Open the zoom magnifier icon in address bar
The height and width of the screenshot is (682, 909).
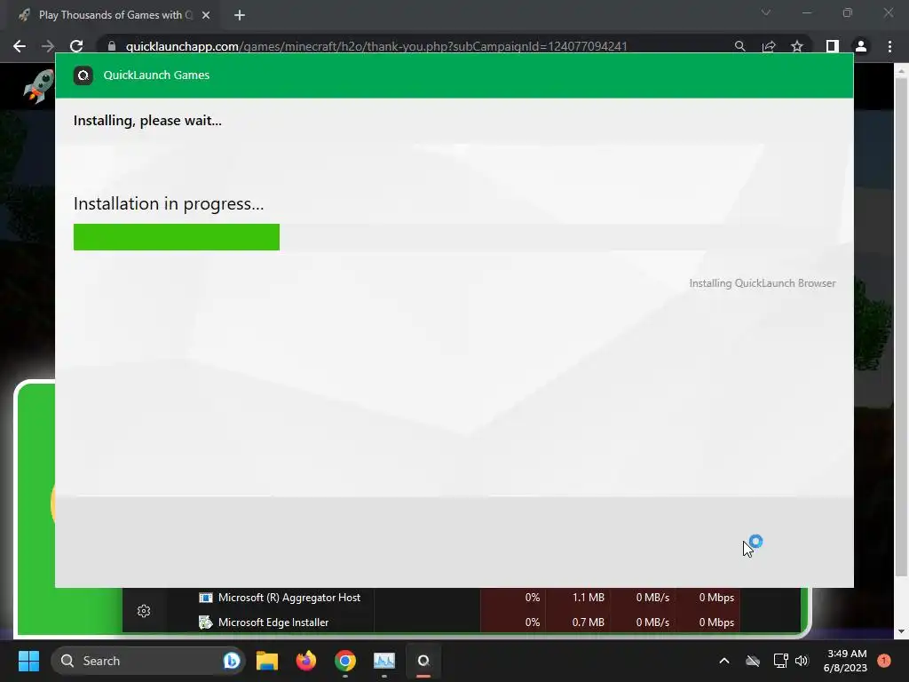point(739,46)
